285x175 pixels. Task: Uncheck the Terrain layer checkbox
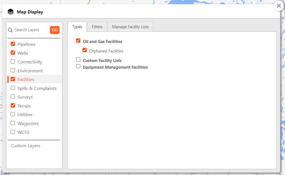click(x=13, y=105)
